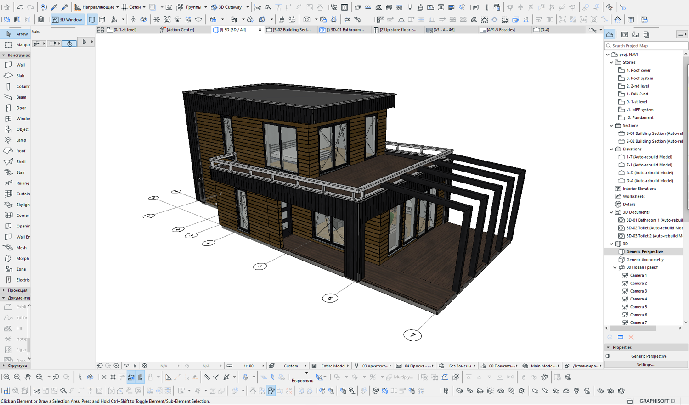Open the tab overview grid icon

click(x=100, y=30)
